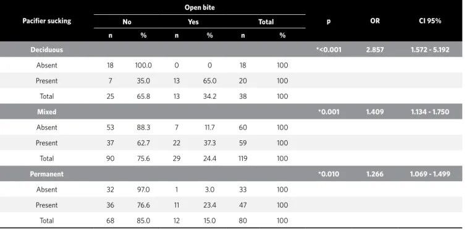Select the Open bite header
This screenshot has width=467, height=230.
click(x=200, y=7)
